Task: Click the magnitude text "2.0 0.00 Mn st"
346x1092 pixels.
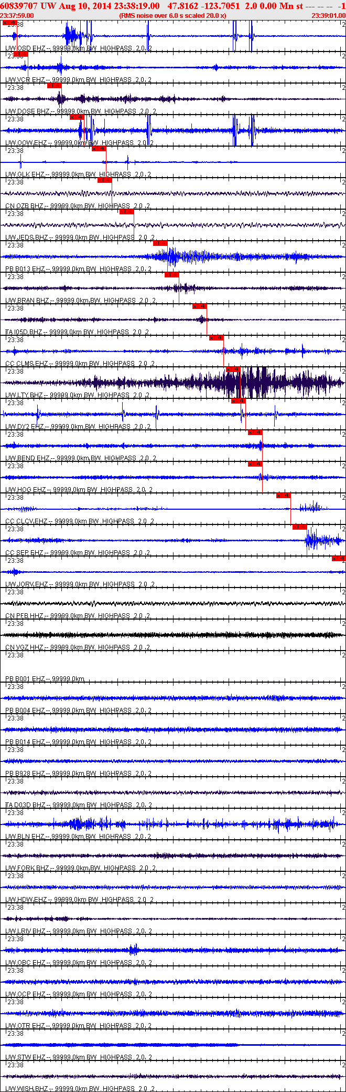Action: (x=274, y=6)
